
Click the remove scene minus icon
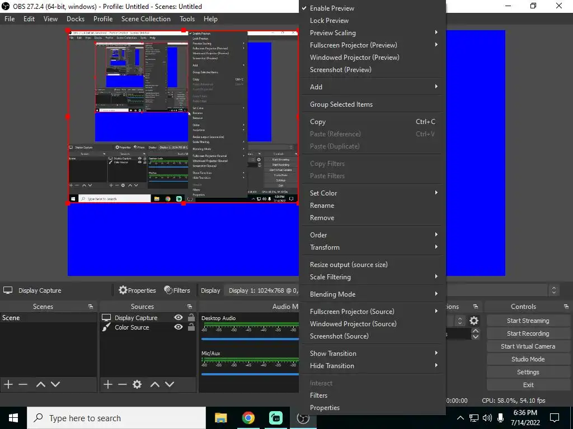23,384
